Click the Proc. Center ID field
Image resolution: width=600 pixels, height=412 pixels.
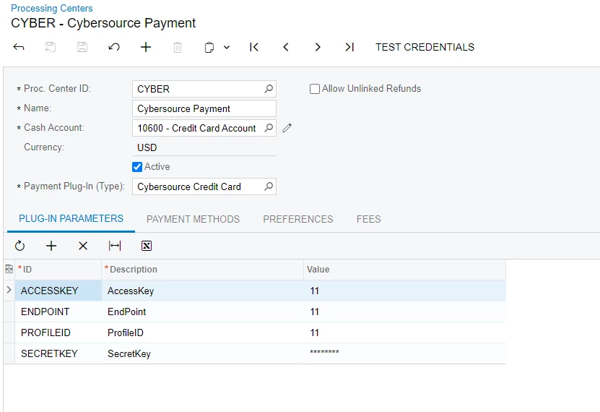point(204,89)
